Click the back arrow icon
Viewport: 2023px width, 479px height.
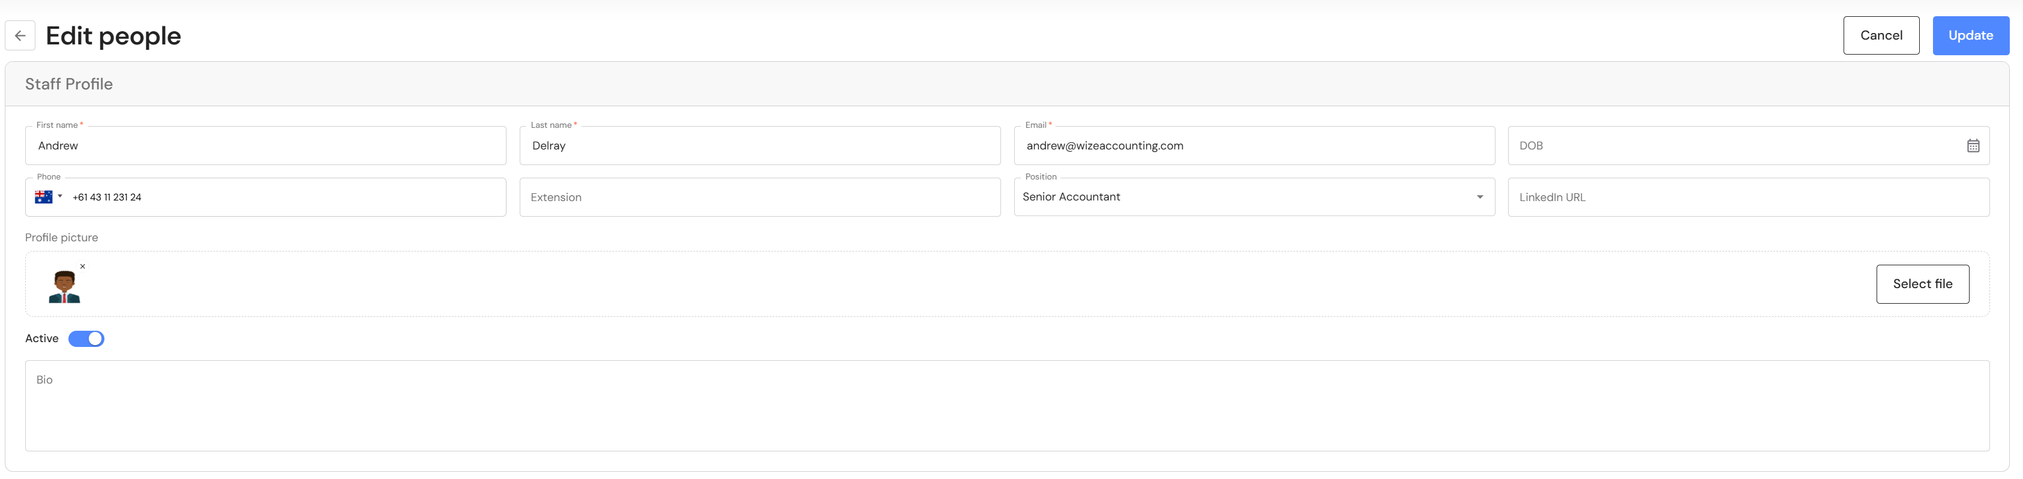20,35
